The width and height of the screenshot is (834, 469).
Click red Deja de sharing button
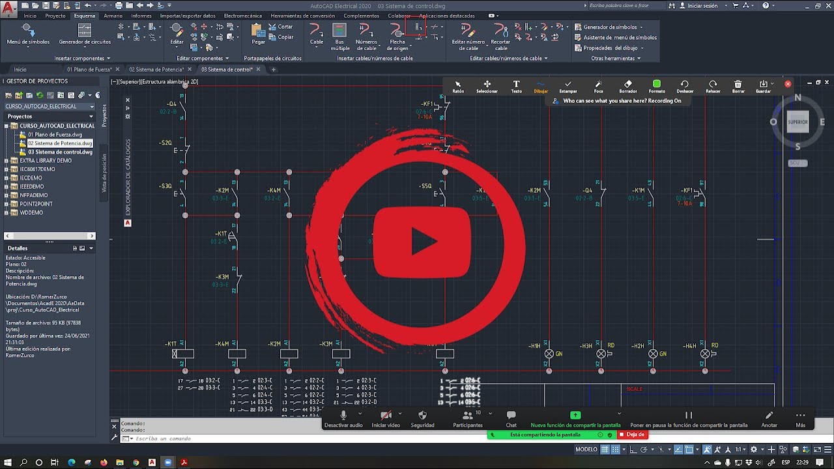pos(631,434)
